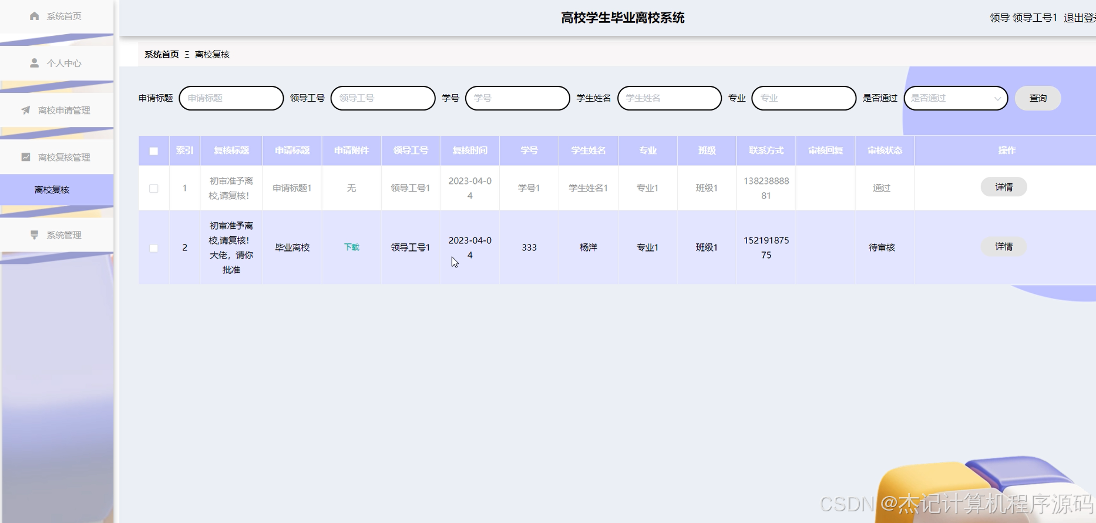Click 离校复核 in the breadcrumb

coord(212,54)
